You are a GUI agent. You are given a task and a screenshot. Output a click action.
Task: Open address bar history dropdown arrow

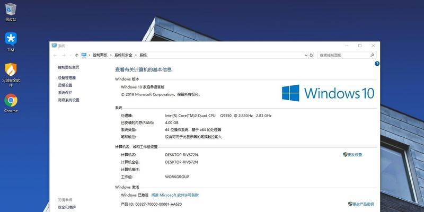306,55
